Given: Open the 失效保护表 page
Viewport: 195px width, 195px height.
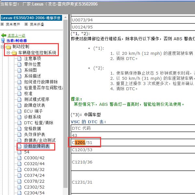Looking at the screenshot, I should pyautogui.click(x=34, y=134).
